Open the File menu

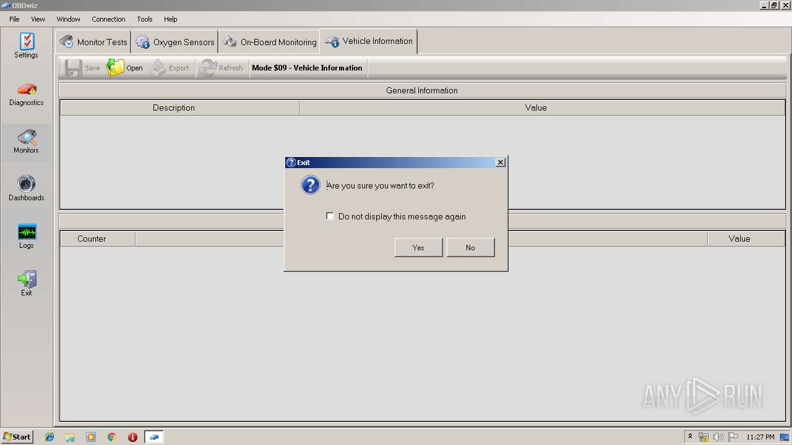14,19
